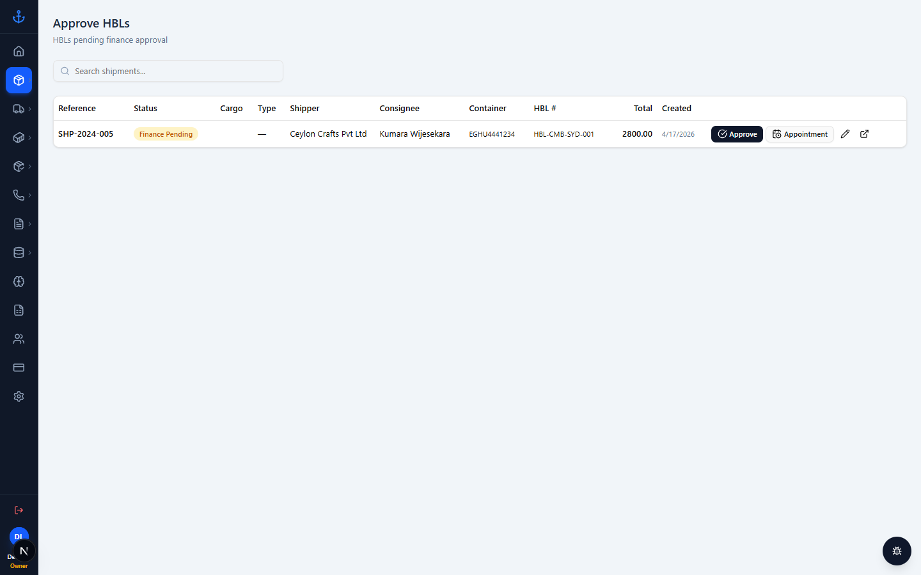The width and height of the screenshot is (921, 575).
Task: Click the pencil edit icon in row
Action: click(x=845, y=134)
